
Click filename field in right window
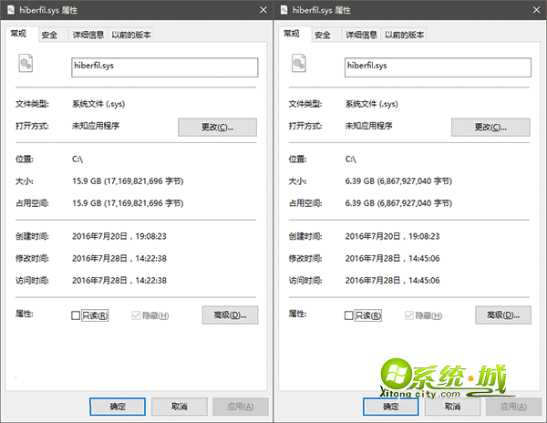tap(438, 67)
